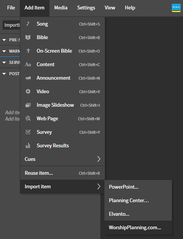183x239 pixels.
Task: Click the Image Slideshow stacked-frames icon
Action: coord(28,105)
